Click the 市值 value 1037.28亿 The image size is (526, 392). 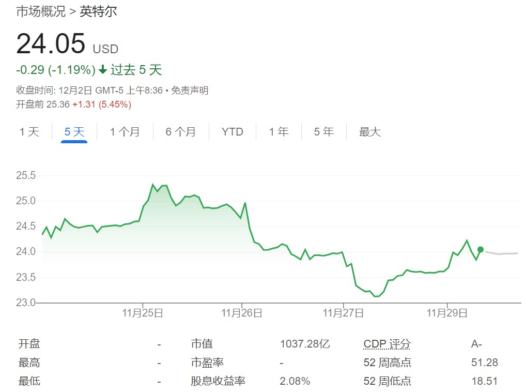(305, 344)
